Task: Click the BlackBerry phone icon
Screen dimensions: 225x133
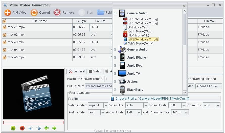Action: 122,90
